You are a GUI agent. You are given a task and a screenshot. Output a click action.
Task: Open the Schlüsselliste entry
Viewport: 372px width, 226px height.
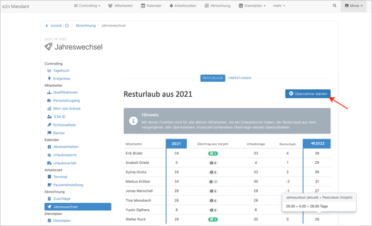tap(64, 125)
